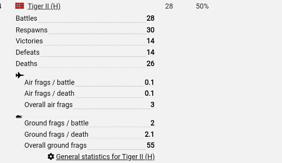Click the Deaths stat row
Image resolution: width=282 pixels, height=163 pixels.
(85, 64)
